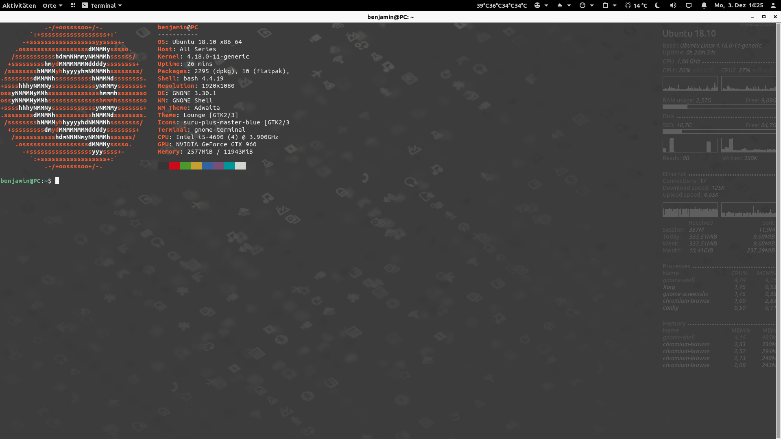
Task: Click the CPU temperature readout in top bar
Action: tap(502, 5)
